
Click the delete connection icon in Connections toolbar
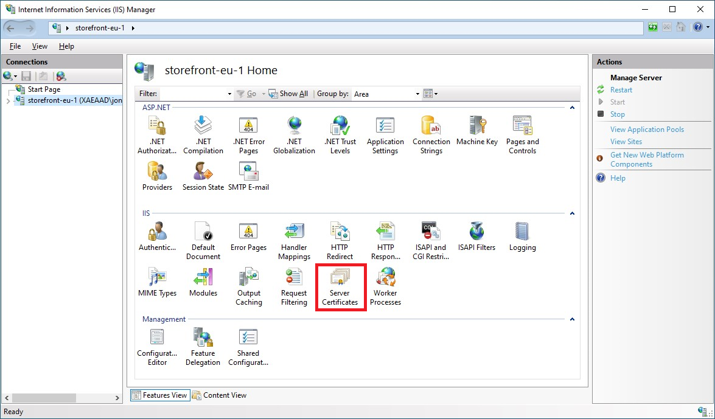point(61,76)
